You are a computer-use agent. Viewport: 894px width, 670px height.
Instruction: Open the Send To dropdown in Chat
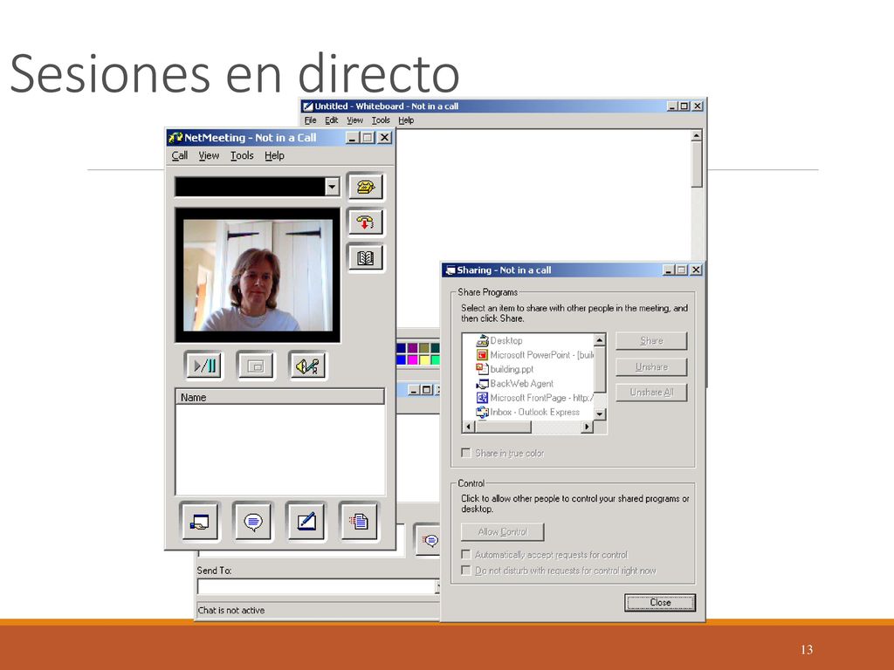[438, 586]
